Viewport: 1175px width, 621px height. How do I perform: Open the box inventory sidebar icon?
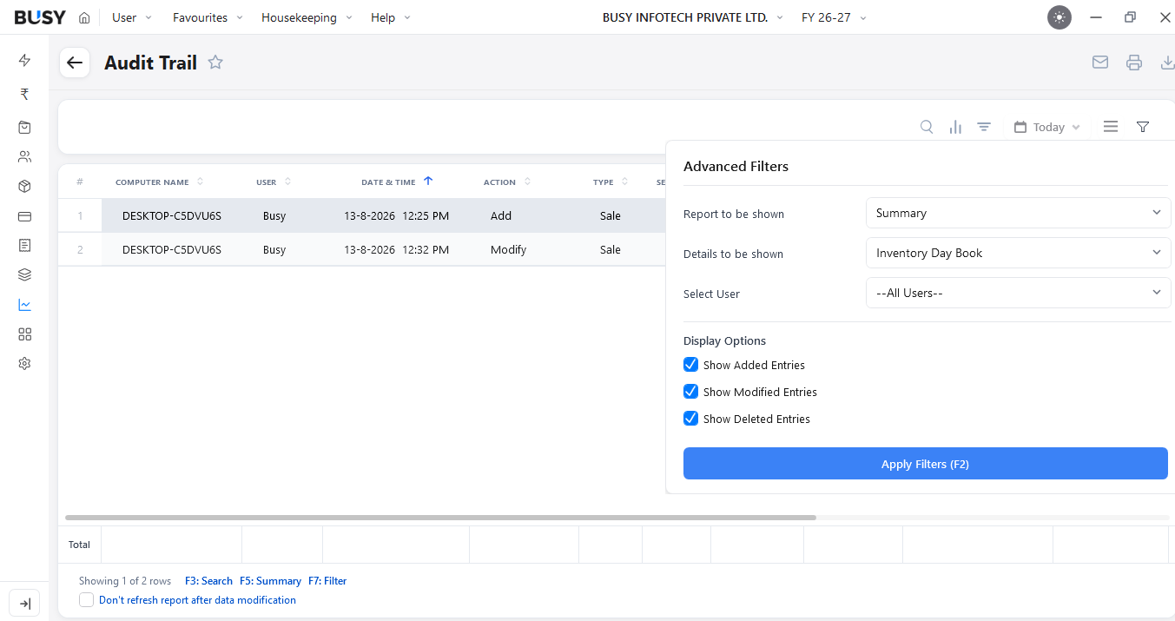(24, 186)
